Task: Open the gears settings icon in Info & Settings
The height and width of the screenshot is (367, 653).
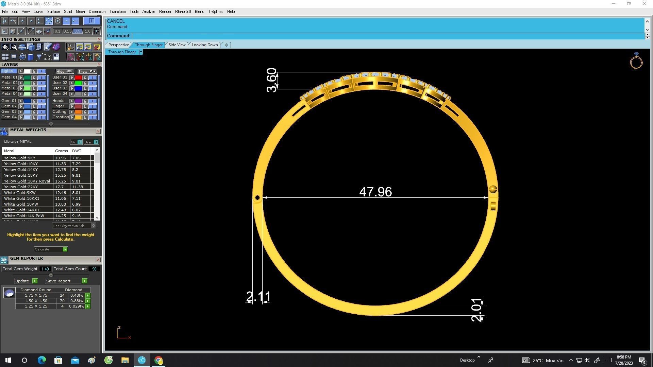Action: tap(5, 47)
